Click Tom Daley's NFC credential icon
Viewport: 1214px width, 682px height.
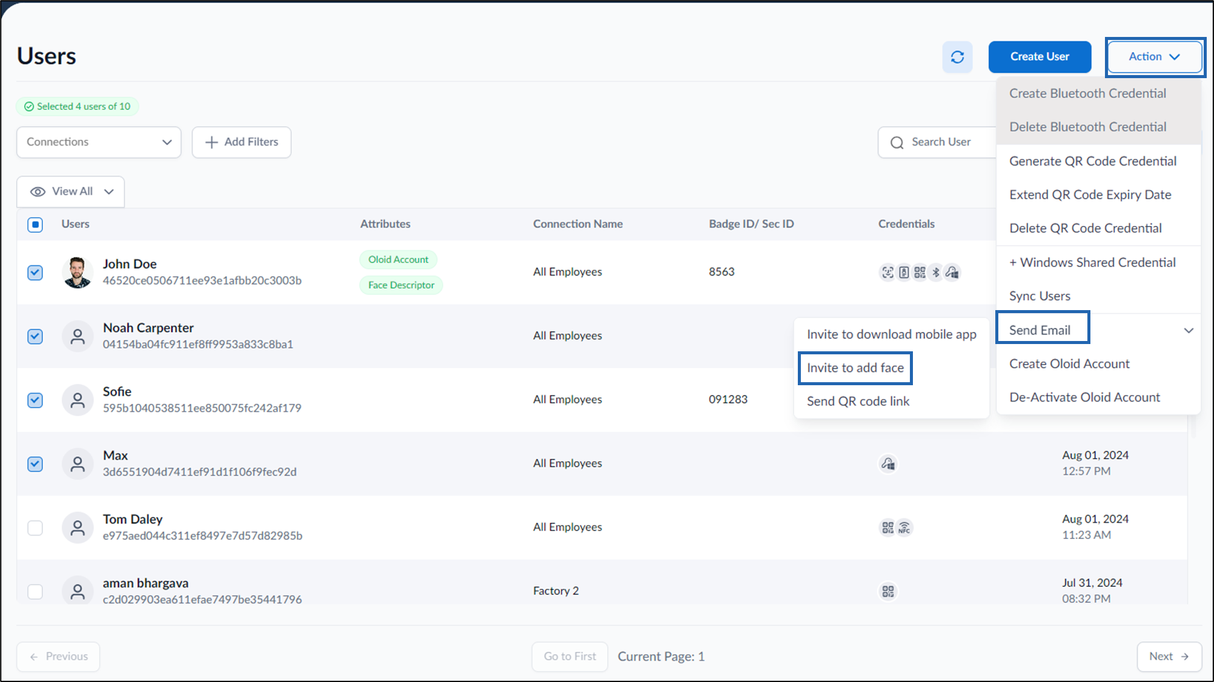(x=904, y=528)
